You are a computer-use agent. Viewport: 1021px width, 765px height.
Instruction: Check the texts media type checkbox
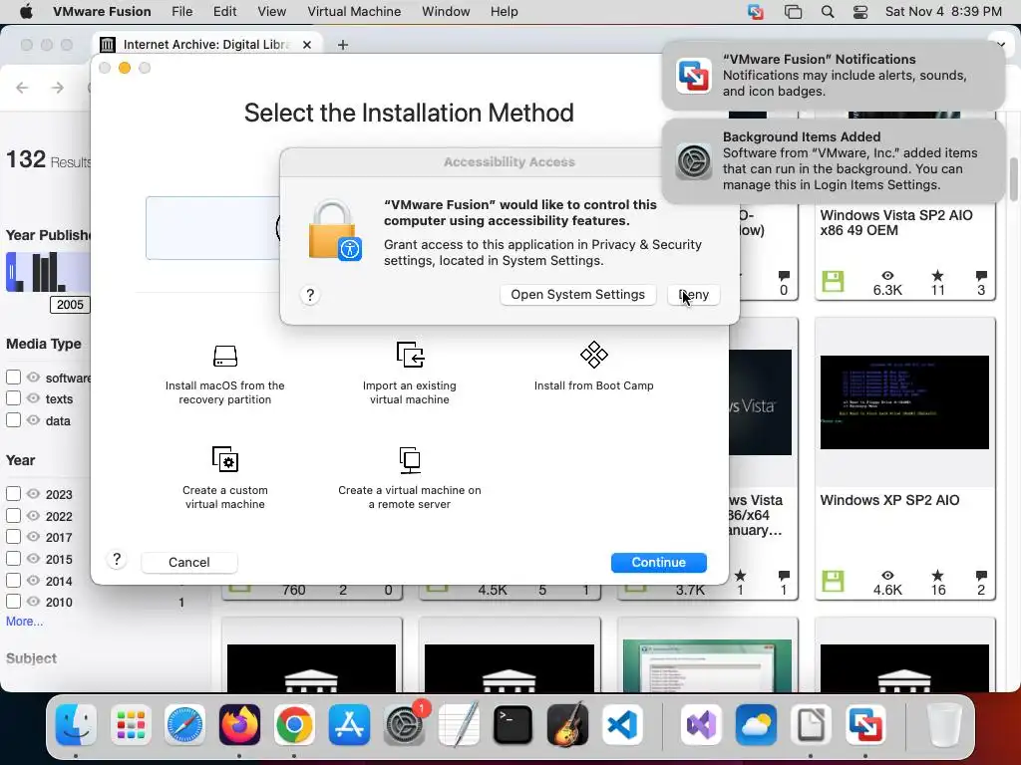click(13, 398)
